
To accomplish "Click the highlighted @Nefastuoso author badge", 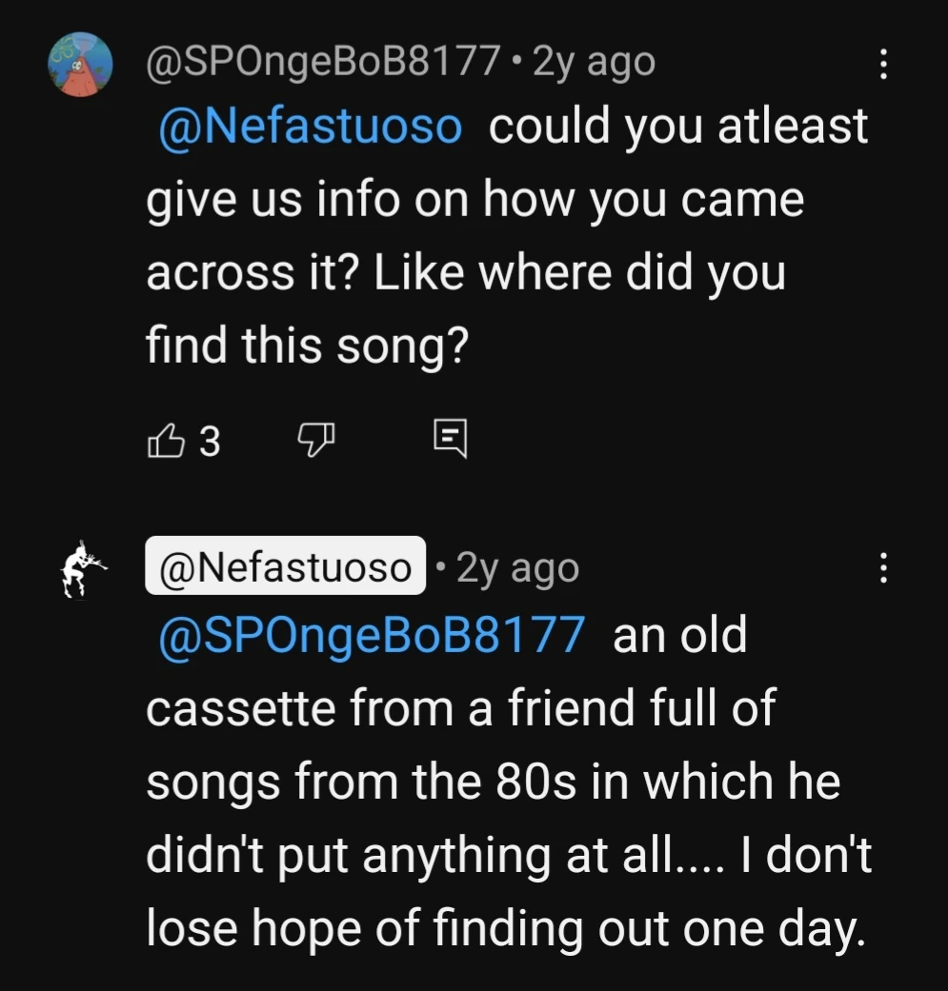I will click(285, 568).
